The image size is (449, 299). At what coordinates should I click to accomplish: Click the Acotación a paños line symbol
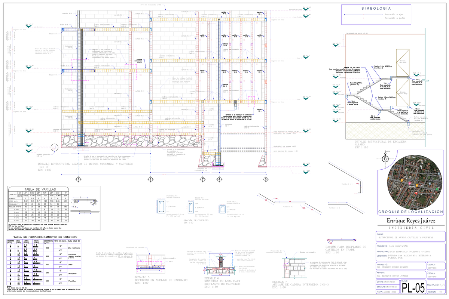click(x=363, y=18)
